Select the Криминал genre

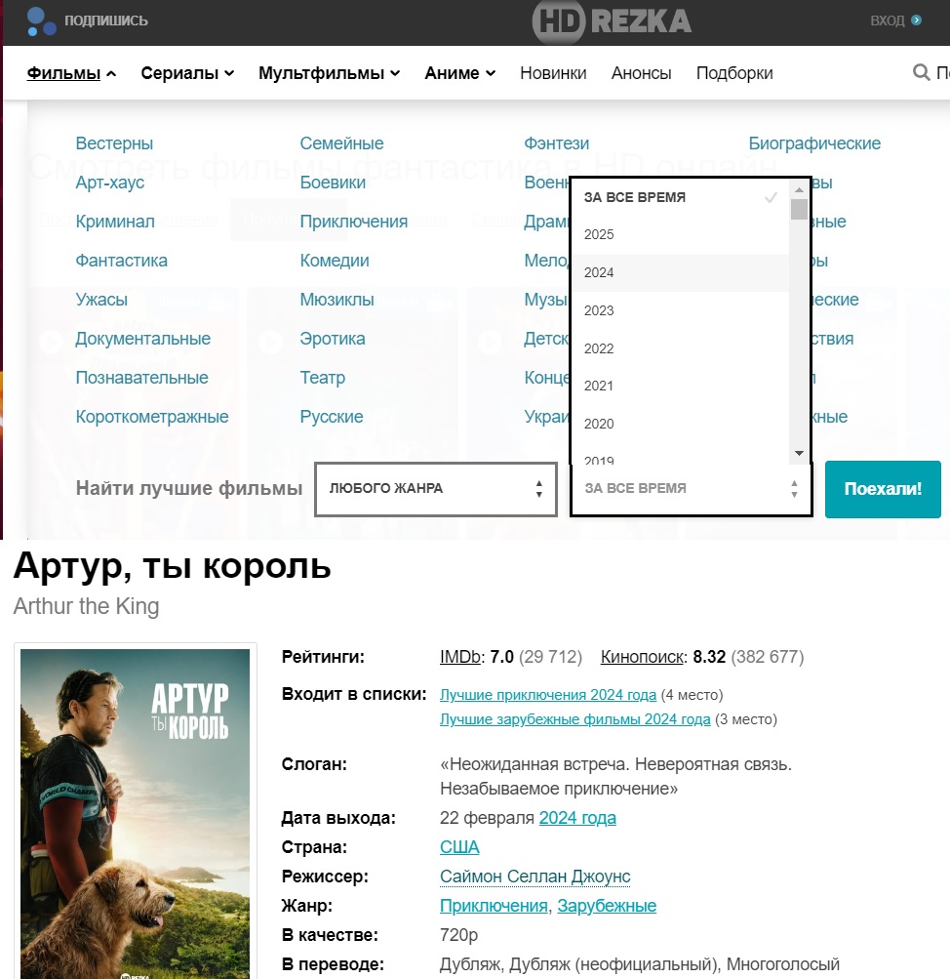click(115, 222)
